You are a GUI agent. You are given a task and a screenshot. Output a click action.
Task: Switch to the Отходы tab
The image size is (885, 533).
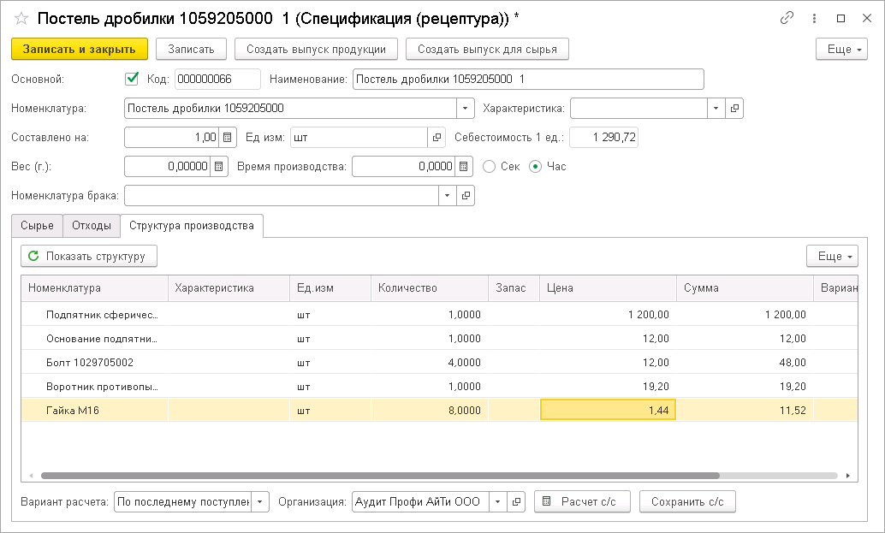pyautogui.click(x=92, y=226)
